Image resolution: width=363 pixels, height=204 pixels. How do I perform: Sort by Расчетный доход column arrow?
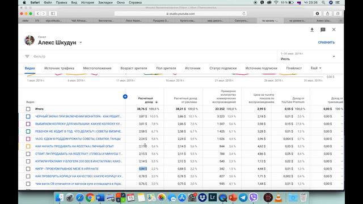tap(157, 102)
